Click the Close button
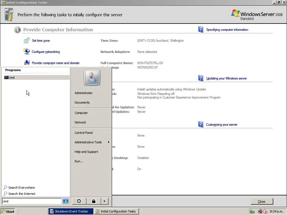Viewport: 287px width, 215px height. click(x=262, y=202)
